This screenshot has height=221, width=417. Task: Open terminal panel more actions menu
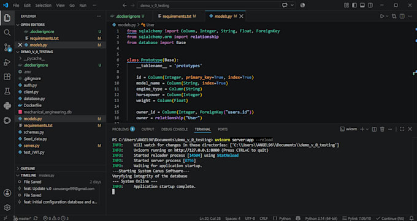point(390,129)
